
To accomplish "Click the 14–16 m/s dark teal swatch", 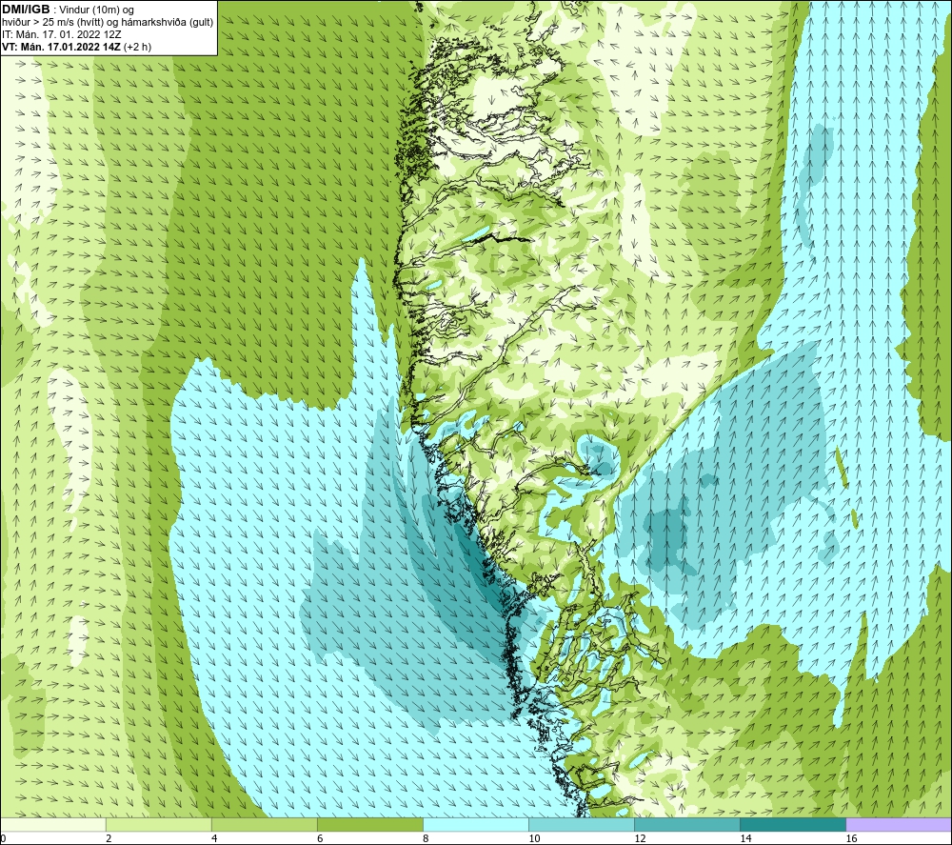I will pyautogui.click(x=793, y=824).
